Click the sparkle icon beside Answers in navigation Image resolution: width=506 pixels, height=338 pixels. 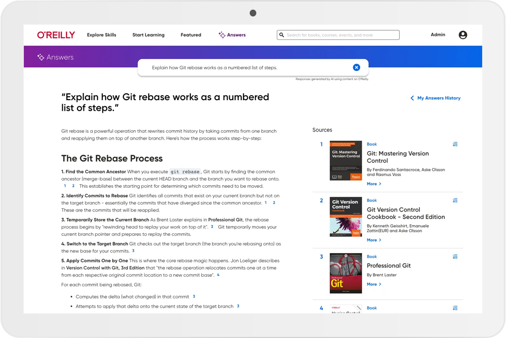tap(222, 35)
